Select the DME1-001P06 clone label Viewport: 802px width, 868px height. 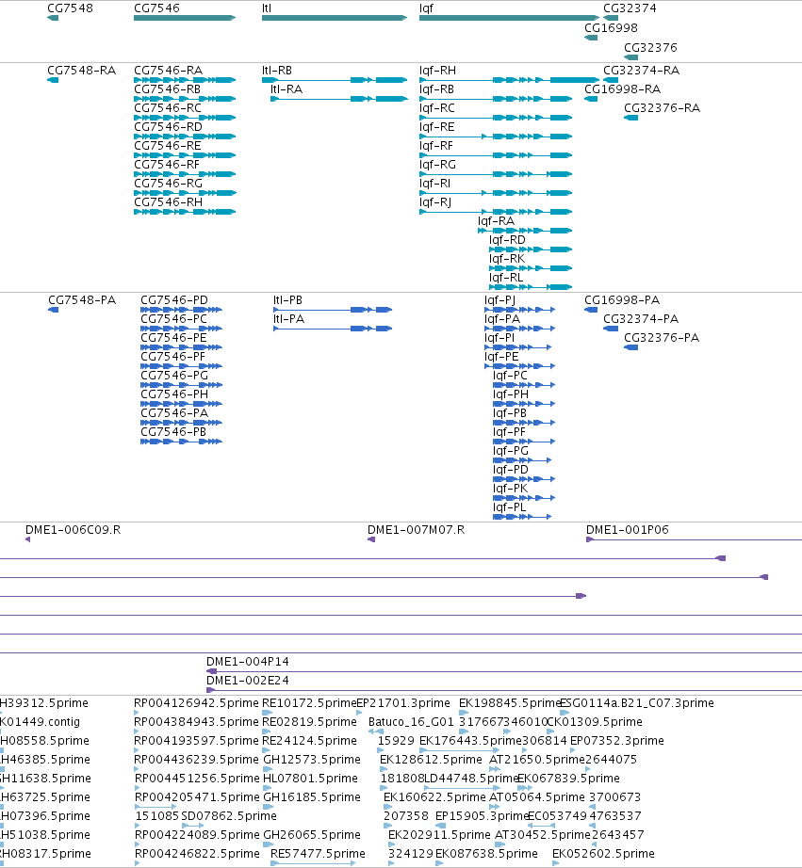pyautogui.click(x=628, y=530)
